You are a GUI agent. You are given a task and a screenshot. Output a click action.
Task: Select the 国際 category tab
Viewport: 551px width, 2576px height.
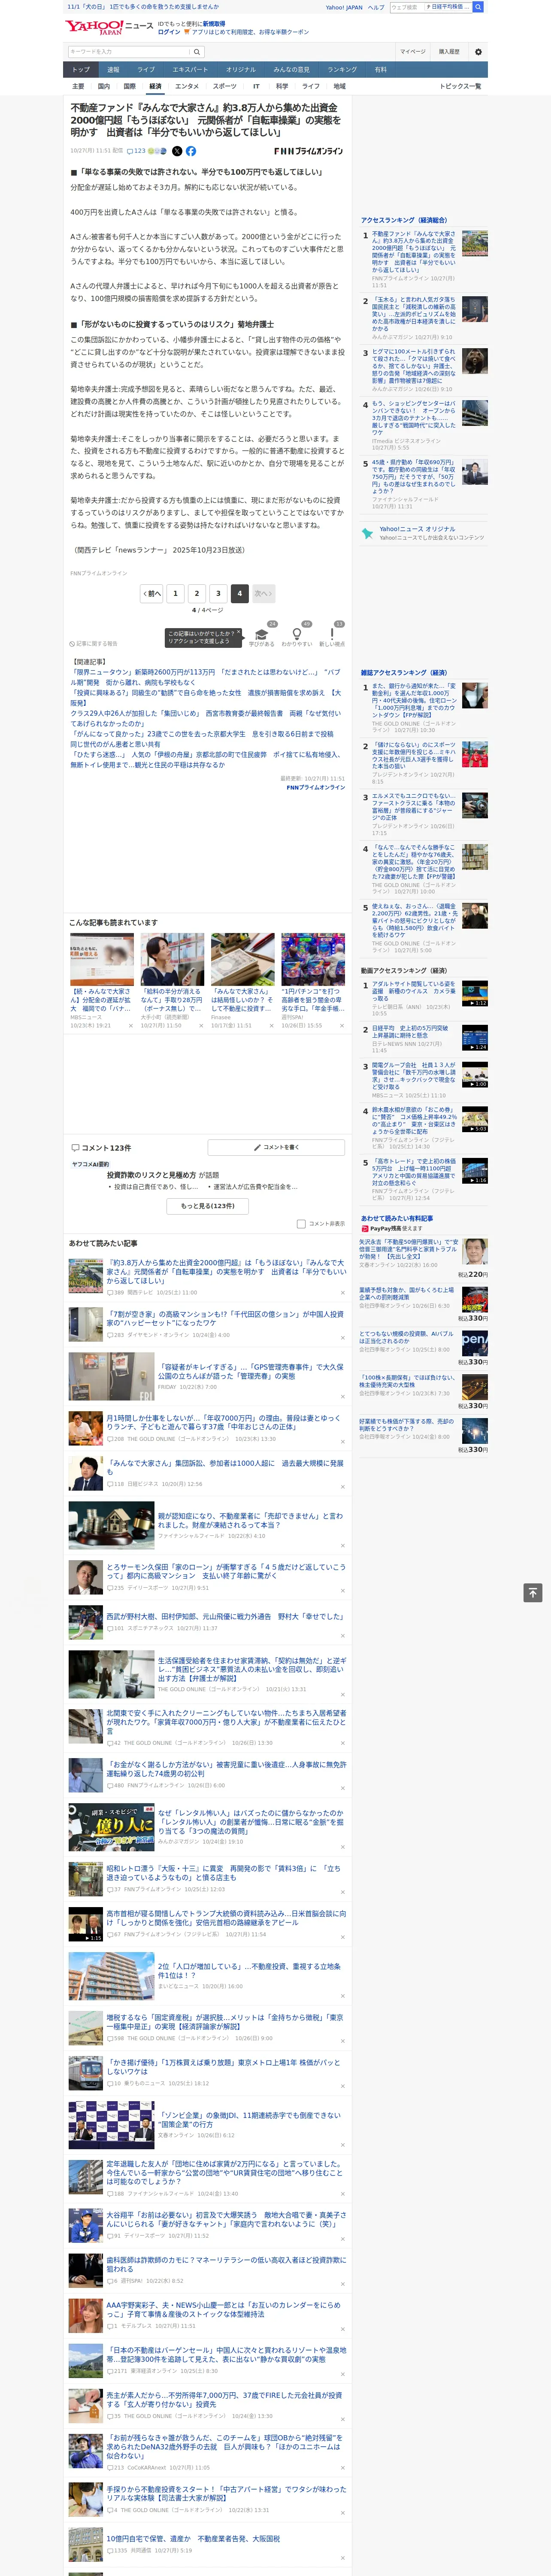129,87
